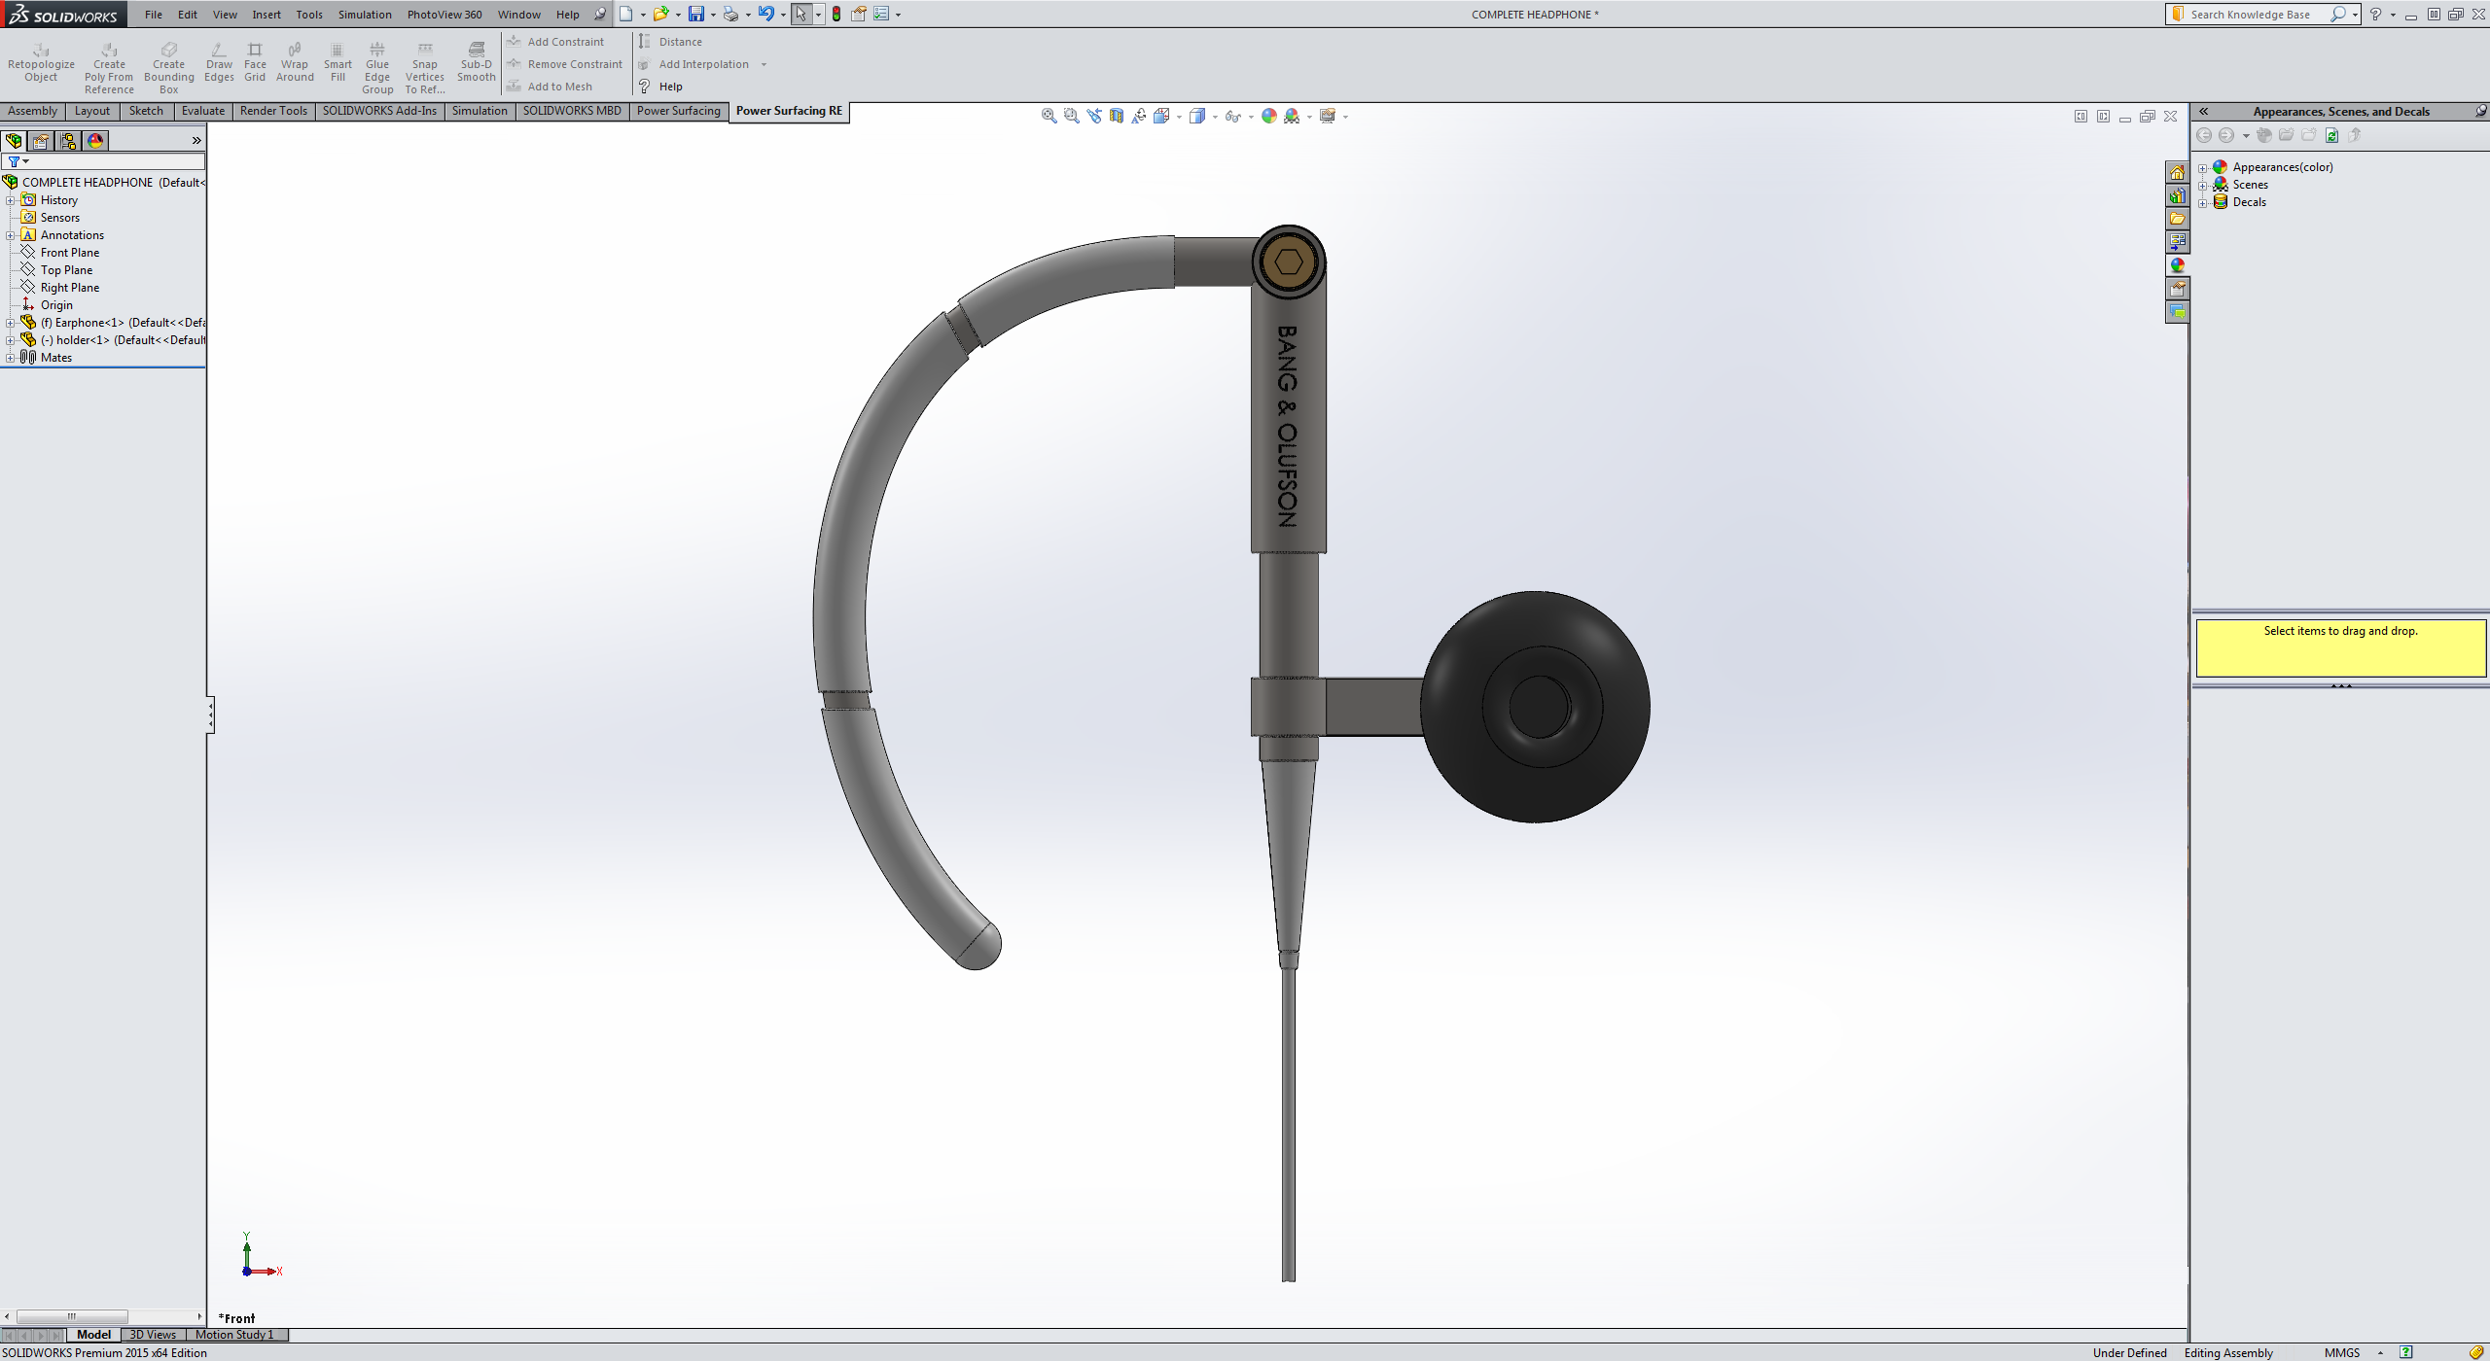This screenshot has width=2490, height=1361.
Task: Open the PhotoView 360 menu
Action: [x=445, y=15]
